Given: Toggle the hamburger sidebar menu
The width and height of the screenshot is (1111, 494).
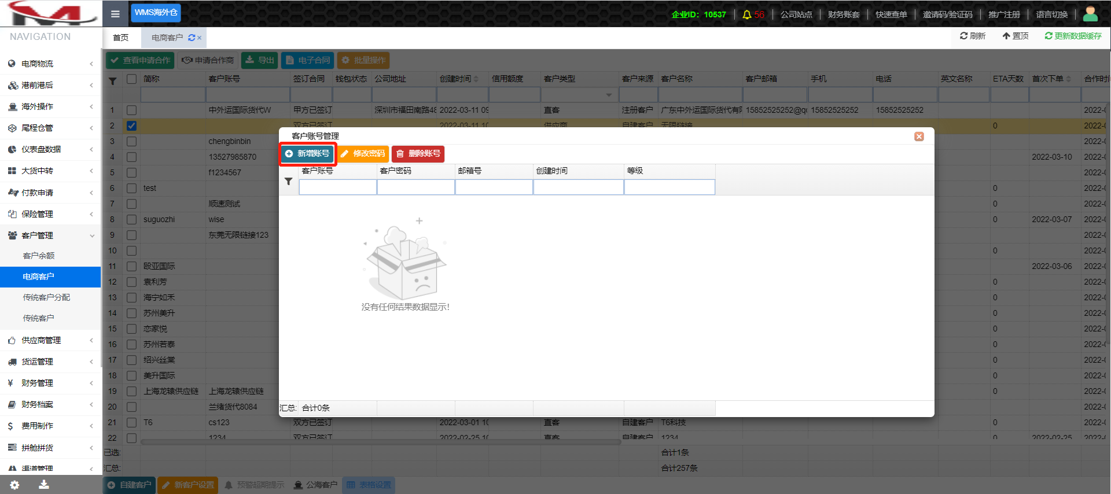Looking at the screenshot, I should (x=115, y=14).
